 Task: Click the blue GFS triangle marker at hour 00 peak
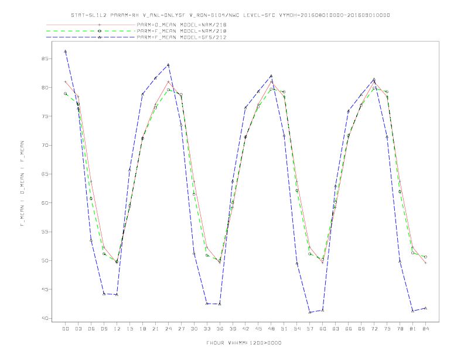(x=66, y=51)
